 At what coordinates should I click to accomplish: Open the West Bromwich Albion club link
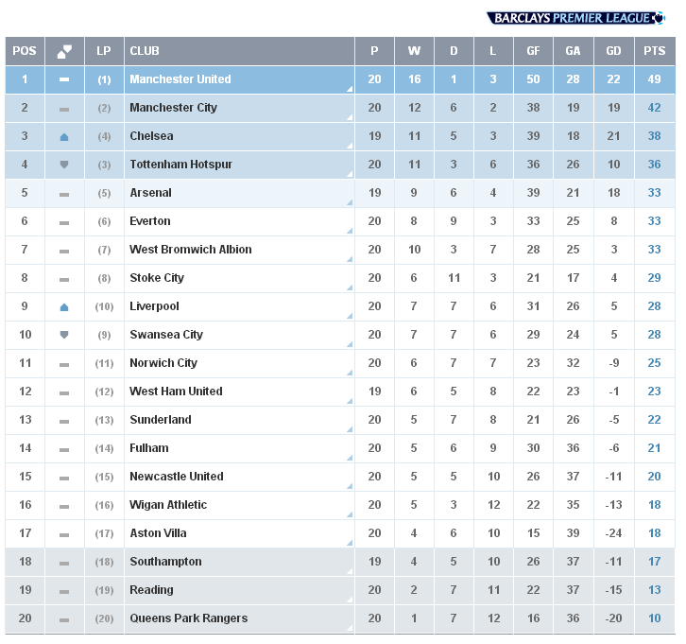pos(191,250)
